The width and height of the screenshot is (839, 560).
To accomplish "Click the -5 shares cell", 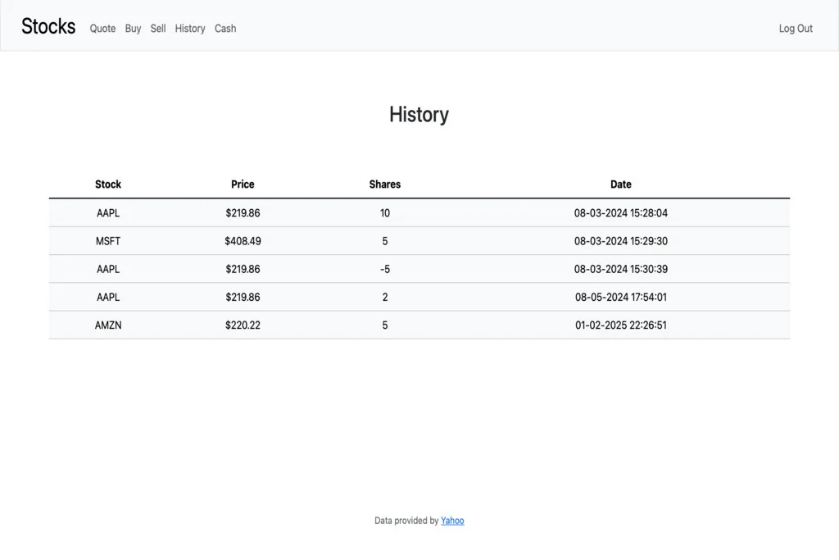I will click(384, 269).
